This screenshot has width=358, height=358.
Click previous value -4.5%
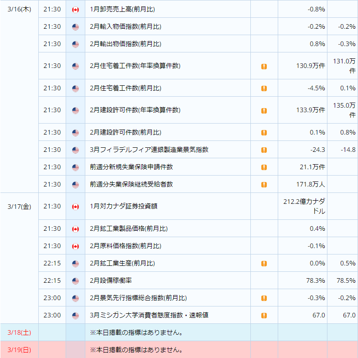pos(316,88)
